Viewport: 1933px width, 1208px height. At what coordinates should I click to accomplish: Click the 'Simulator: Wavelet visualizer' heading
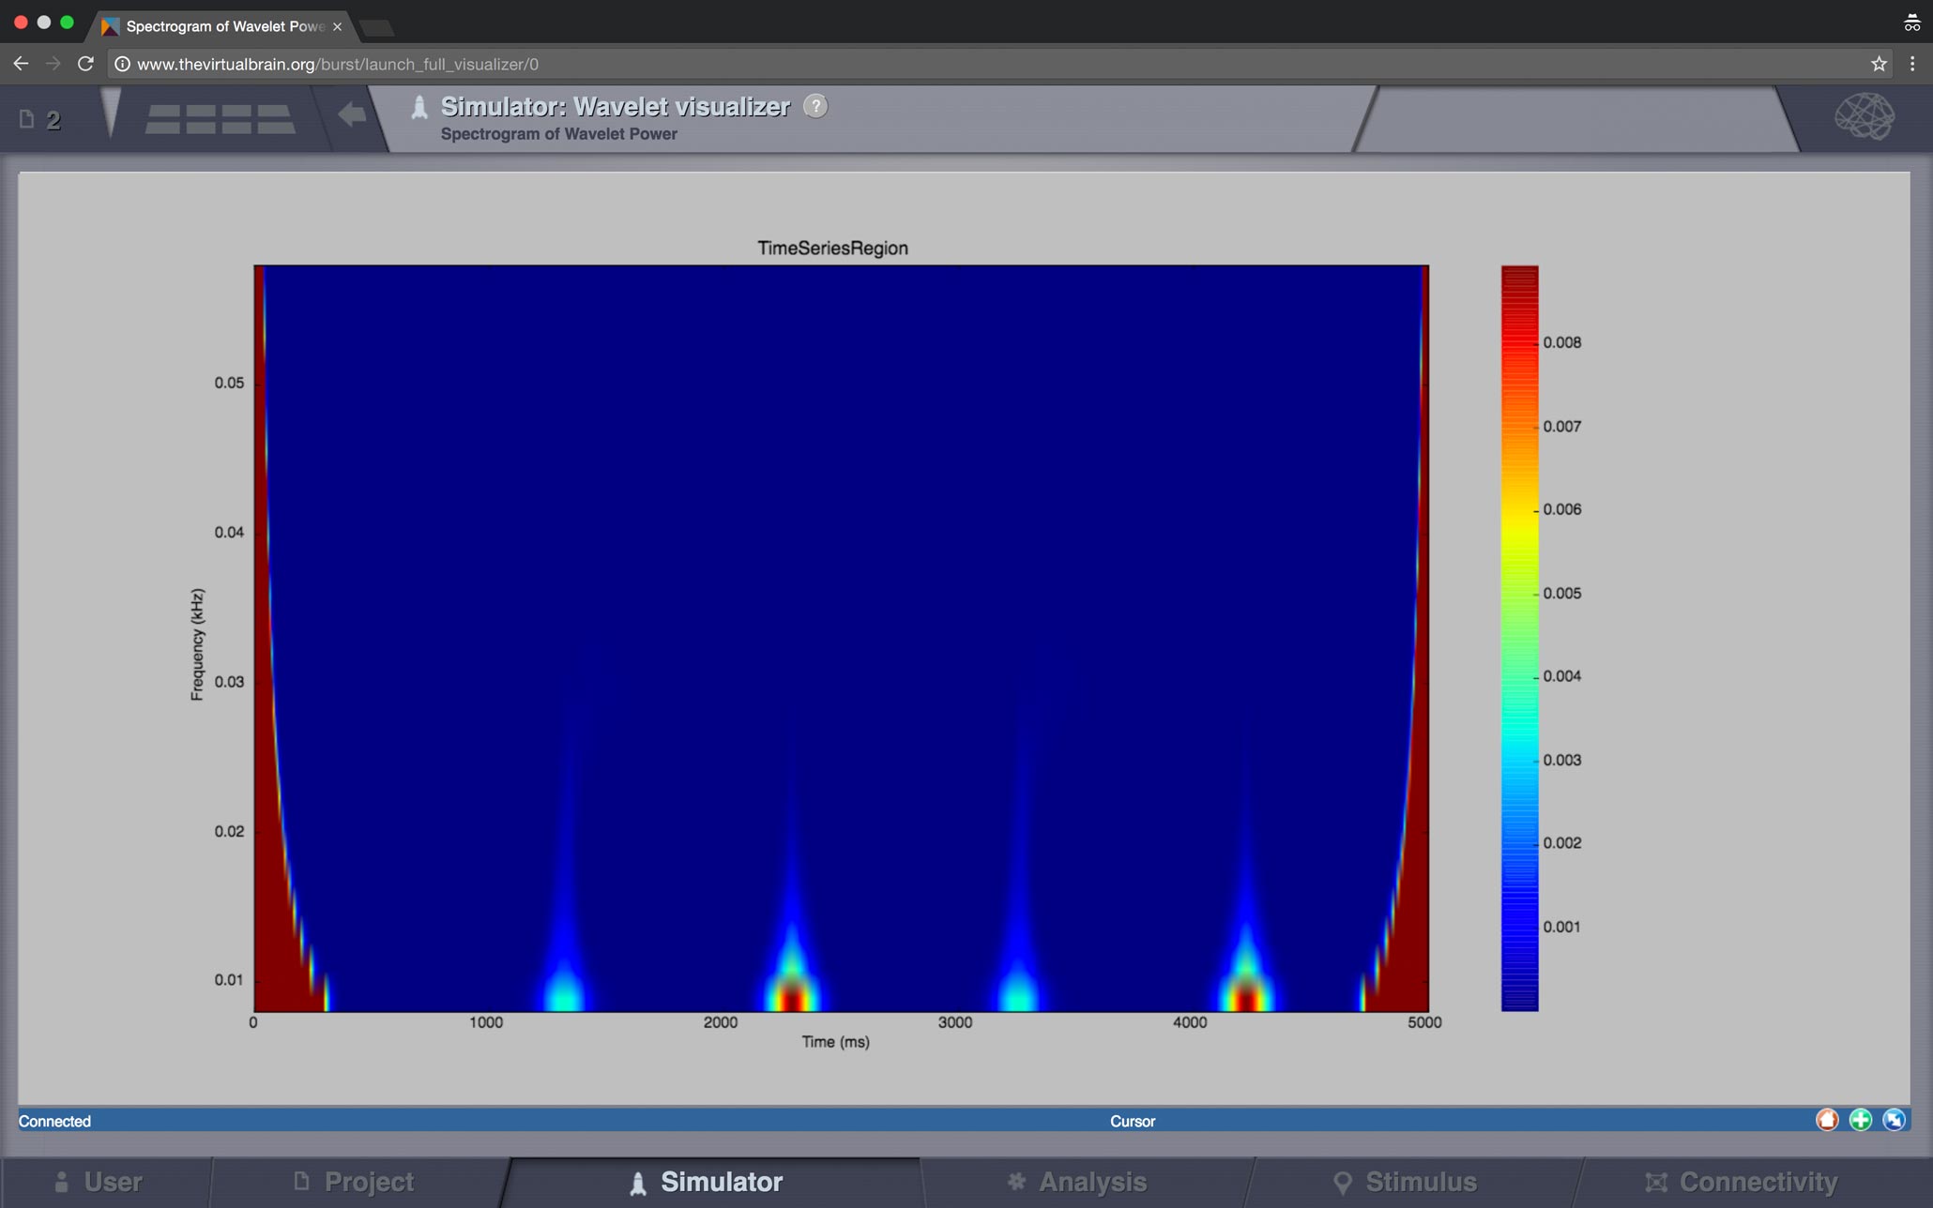click(616, 106)
